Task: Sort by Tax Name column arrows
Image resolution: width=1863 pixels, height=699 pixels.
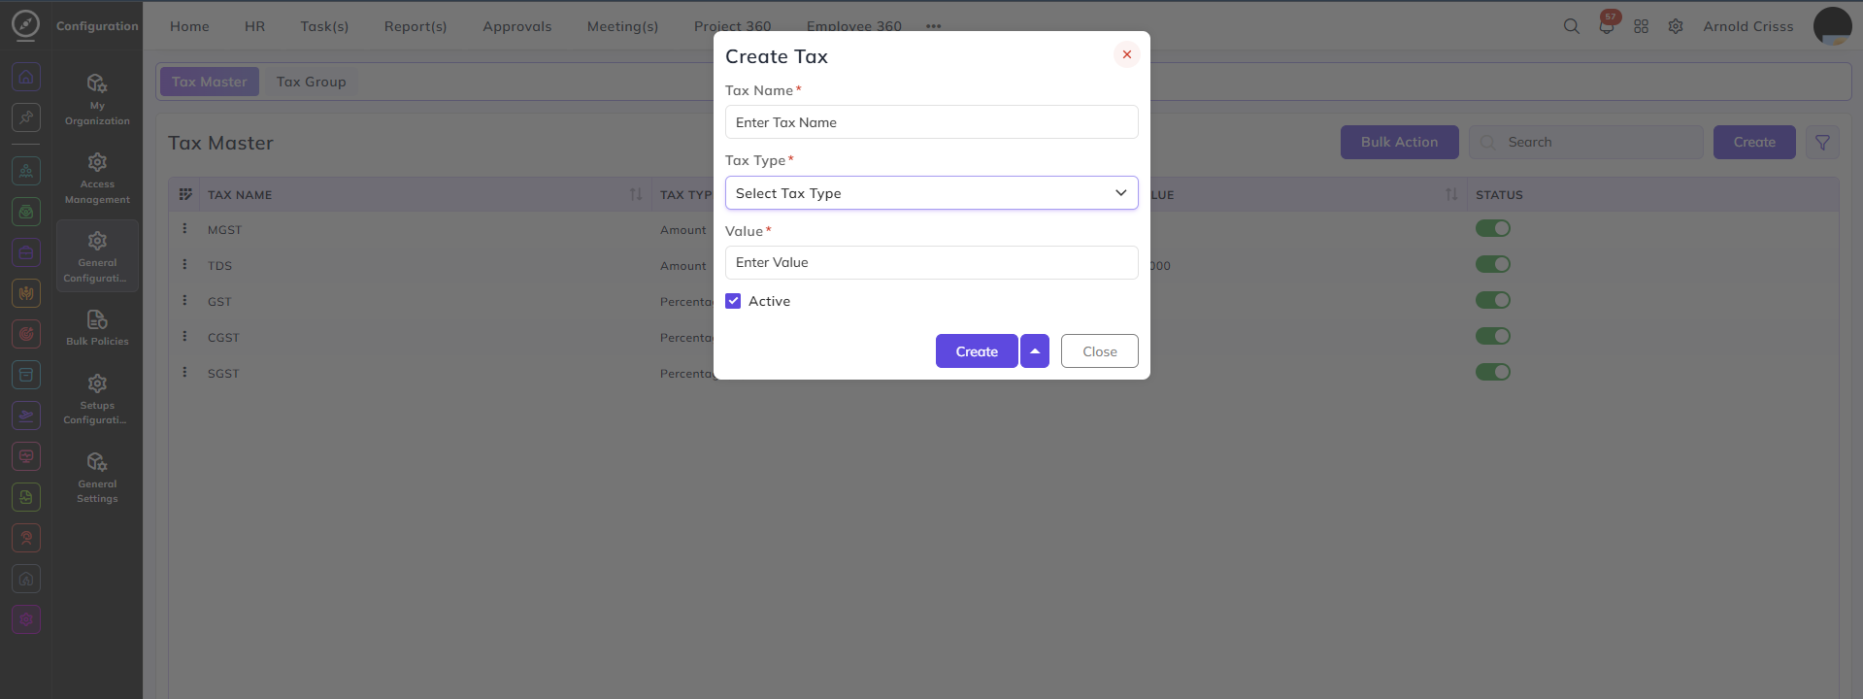Action: point(636,194)
